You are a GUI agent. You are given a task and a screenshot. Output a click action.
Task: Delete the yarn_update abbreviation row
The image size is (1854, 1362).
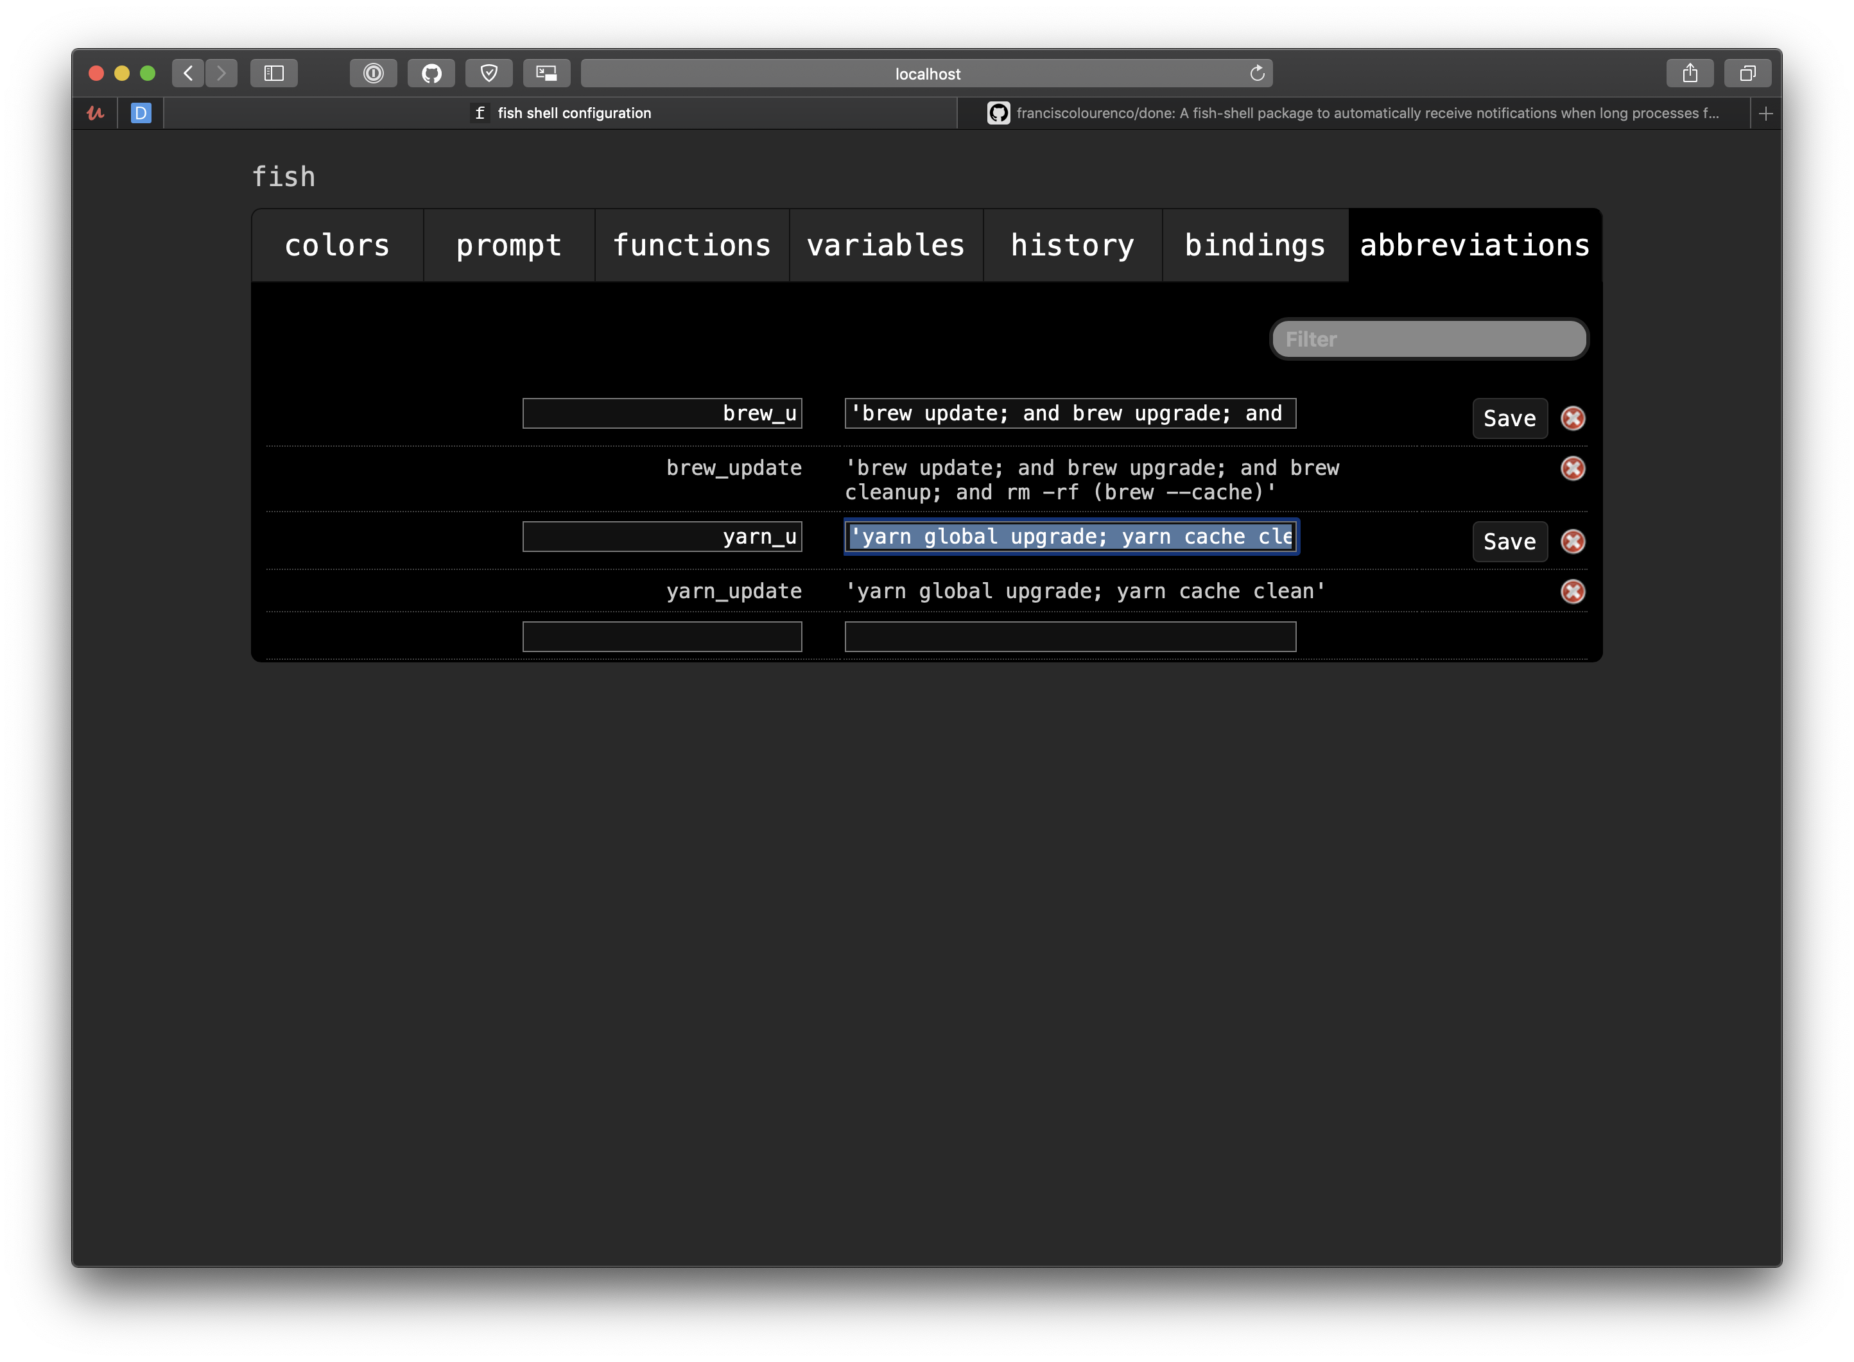1572,591
